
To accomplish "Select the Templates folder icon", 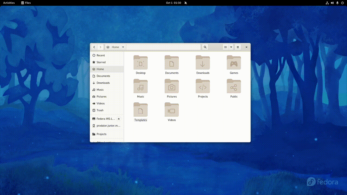I will pyautogui.click(x=141, y=110).
